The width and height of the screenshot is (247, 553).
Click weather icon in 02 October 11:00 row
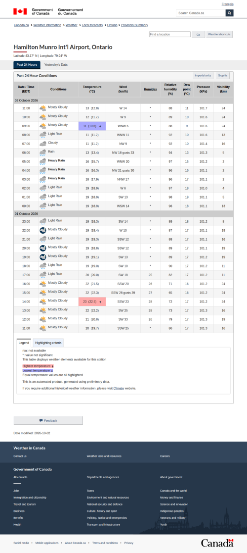click(x=43, y=108)
